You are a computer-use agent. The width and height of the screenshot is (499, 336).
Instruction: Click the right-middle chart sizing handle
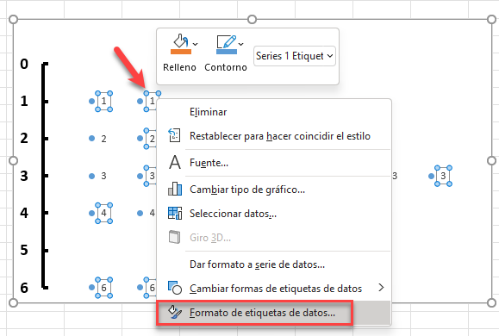(491, 161)
